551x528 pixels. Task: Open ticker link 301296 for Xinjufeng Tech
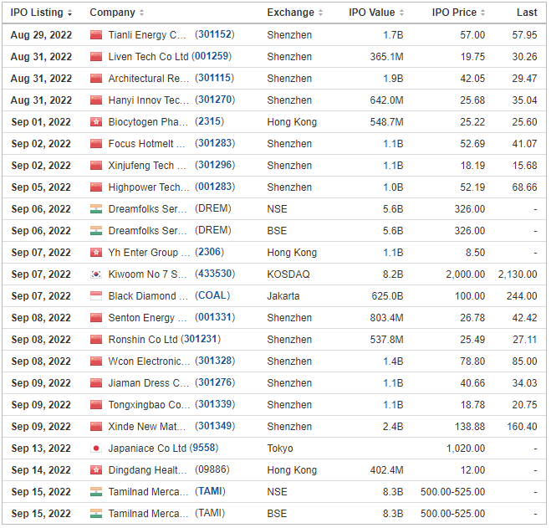pos(215,166)
